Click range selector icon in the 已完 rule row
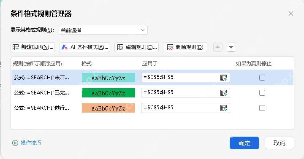Viewport: 304px width, 159px height. [223, 93]
